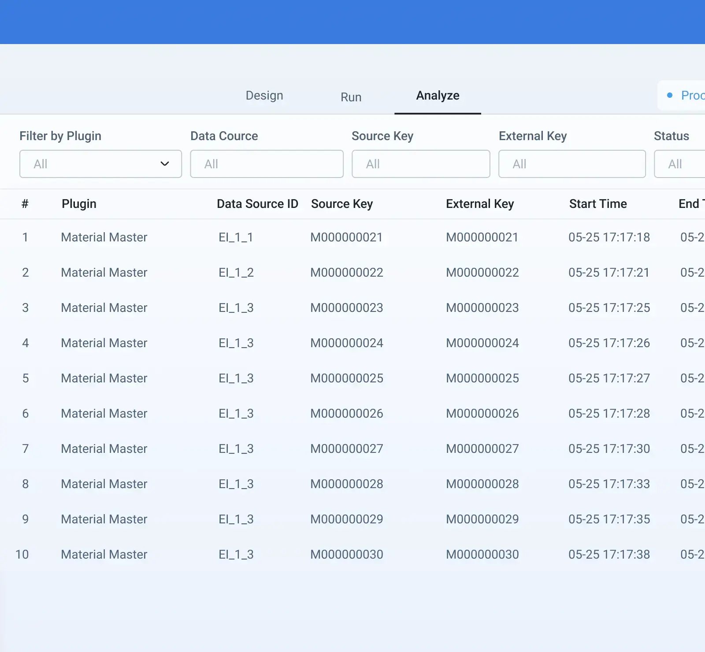The width and height of the screenshot is (705, 652).
Task: Select the Analyze tab
Action: tap(438, 95)
